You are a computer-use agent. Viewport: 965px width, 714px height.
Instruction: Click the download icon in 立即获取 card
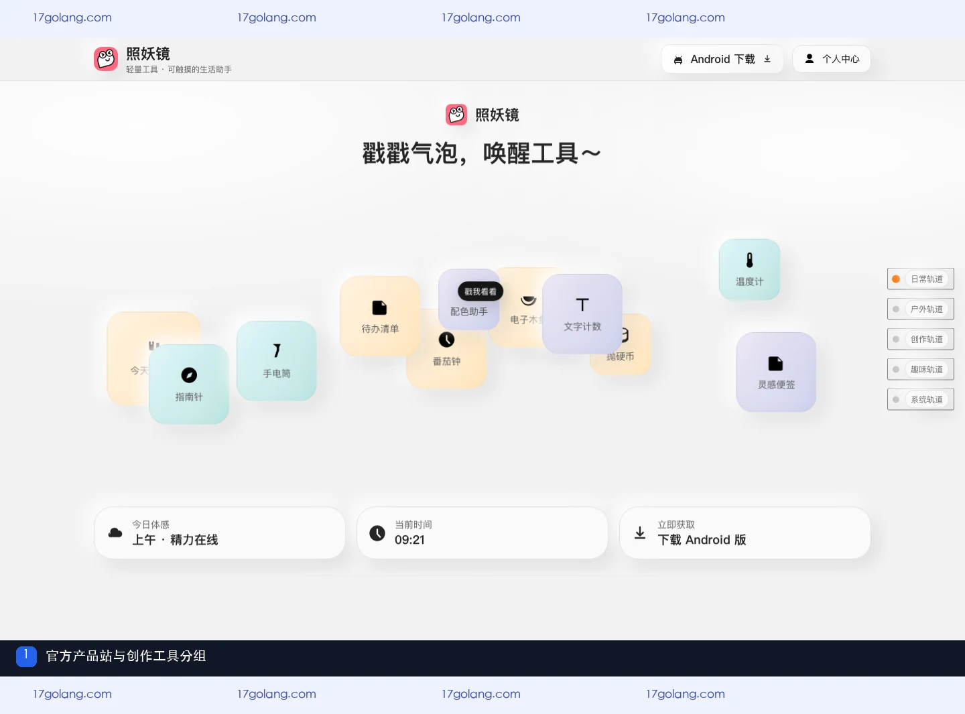pos(640,532)
